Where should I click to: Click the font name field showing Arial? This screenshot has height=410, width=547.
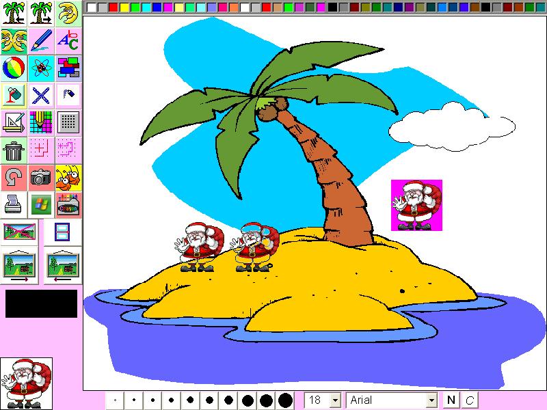386,400
